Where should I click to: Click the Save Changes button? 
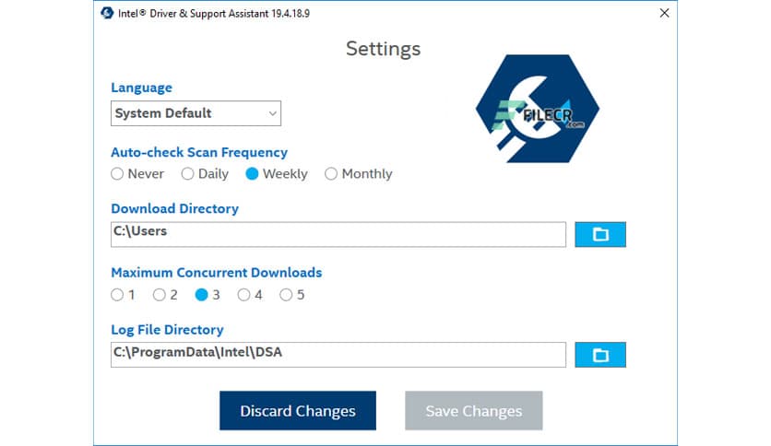[473, 411]
